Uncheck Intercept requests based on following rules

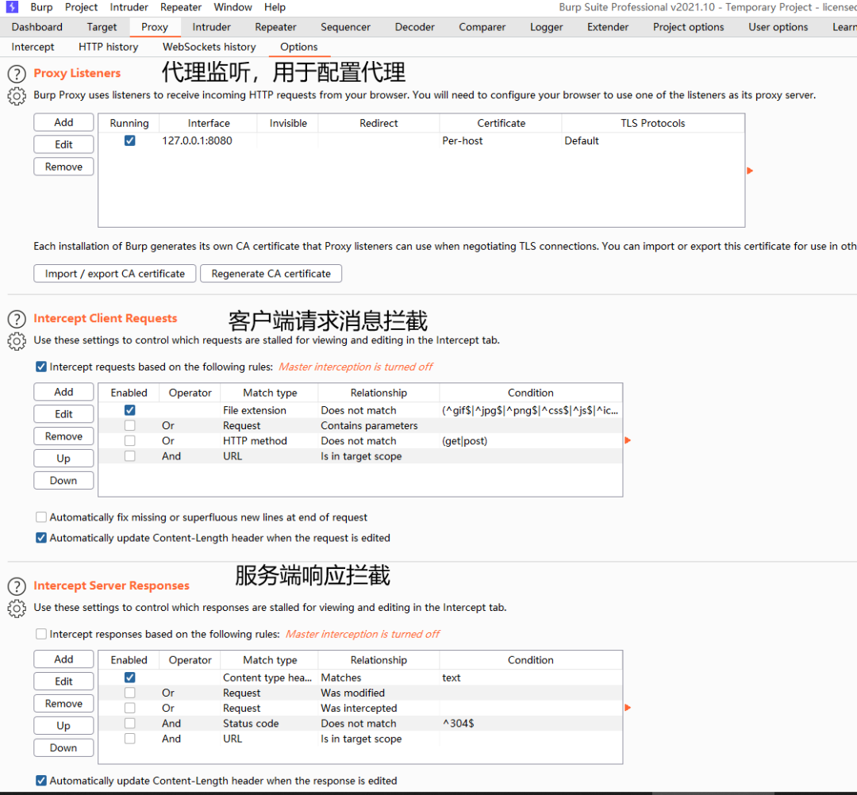tap(41, 367)
